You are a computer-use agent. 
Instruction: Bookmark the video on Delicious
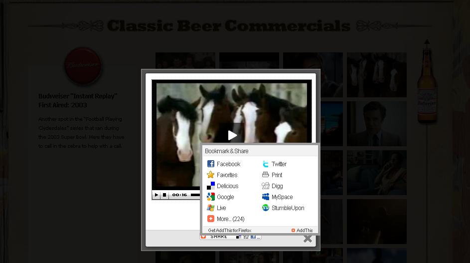click(x=223, y=186)
